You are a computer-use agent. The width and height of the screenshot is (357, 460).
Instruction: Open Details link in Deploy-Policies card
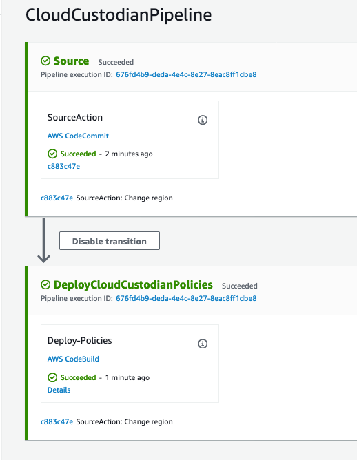tap(59, 390)
